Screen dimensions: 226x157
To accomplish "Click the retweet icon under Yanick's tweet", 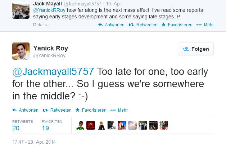I will [x=45, y=110].
